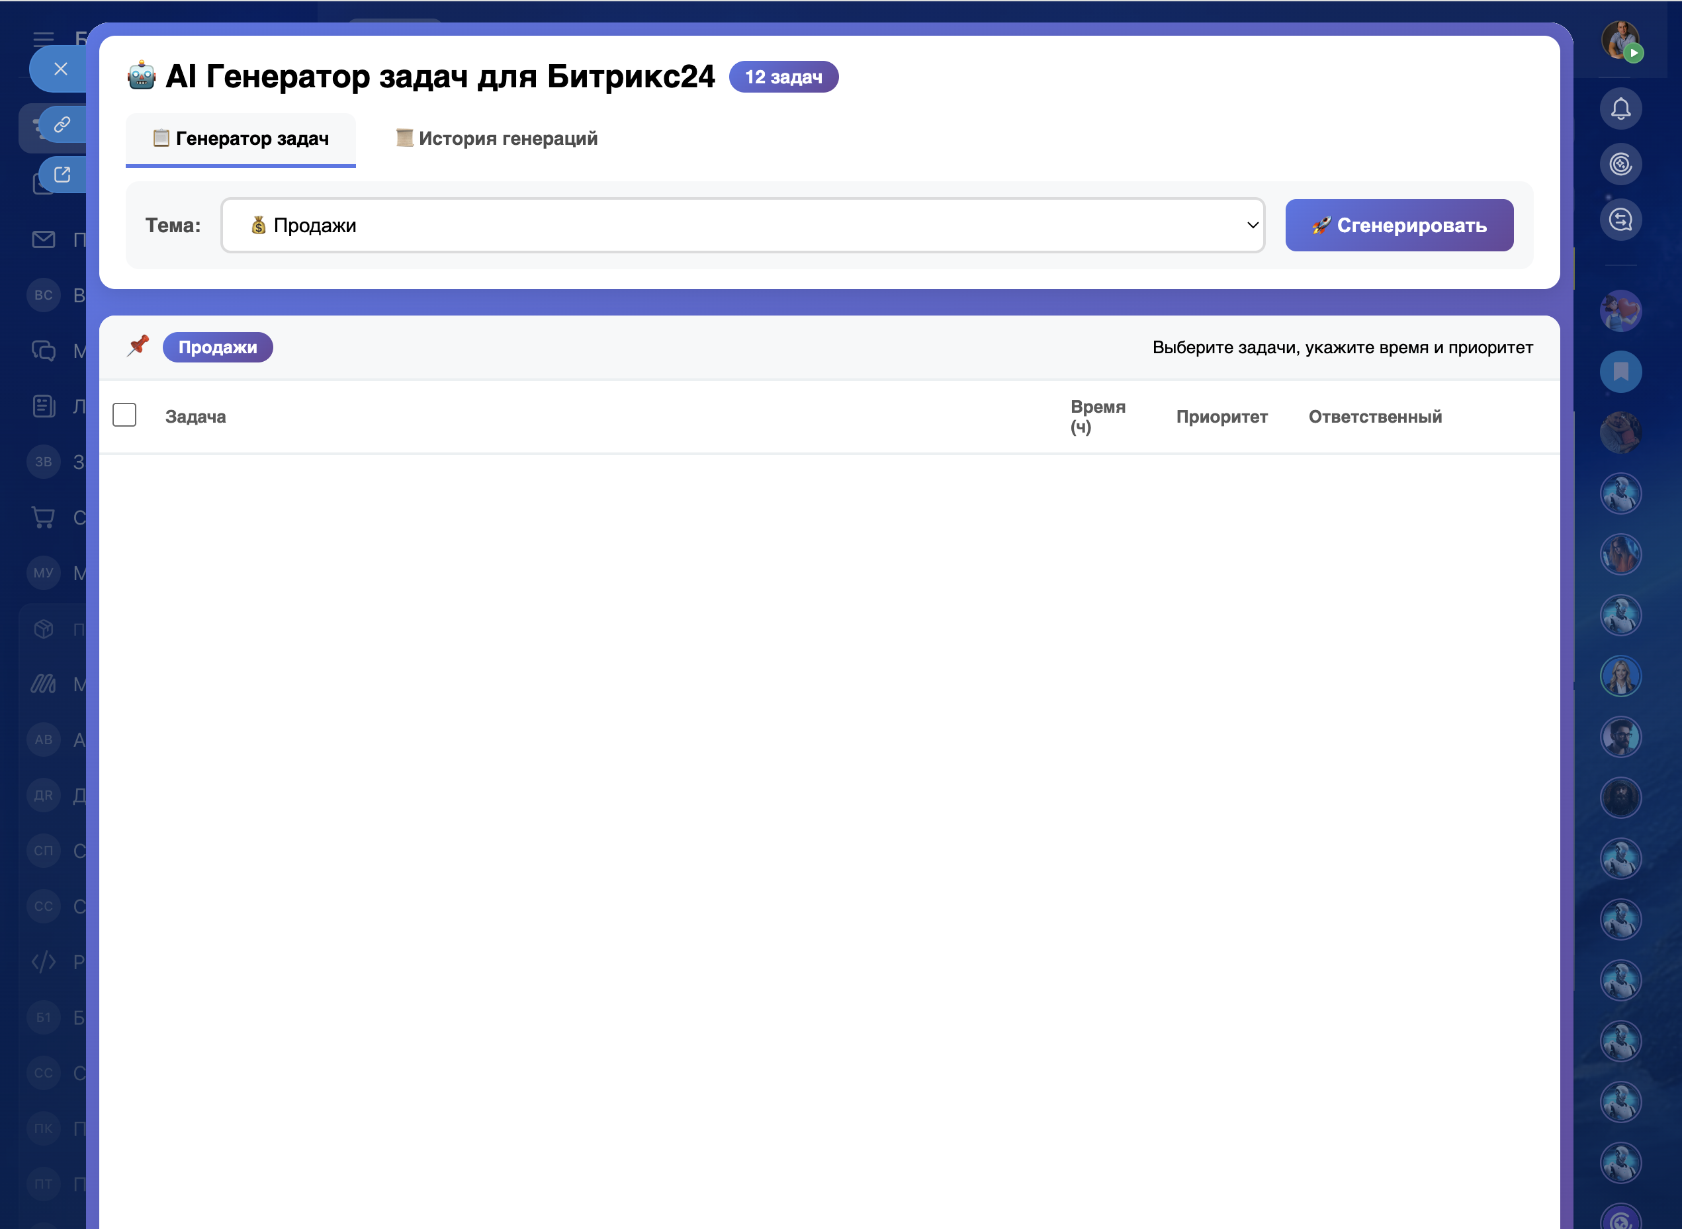
Task: Expand the Тема dropdown with Продажи
Action: click(x=740, y=226)
